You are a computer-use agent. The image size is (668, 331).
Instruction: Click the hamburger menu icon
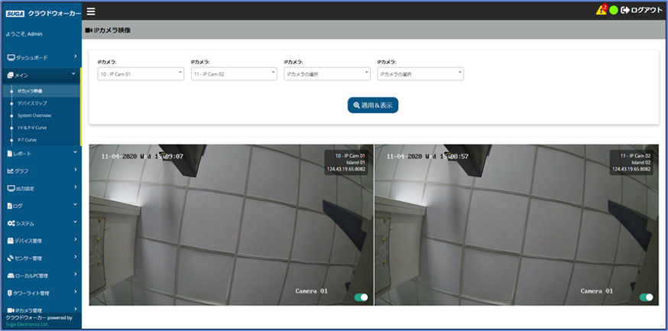[91, 11]
